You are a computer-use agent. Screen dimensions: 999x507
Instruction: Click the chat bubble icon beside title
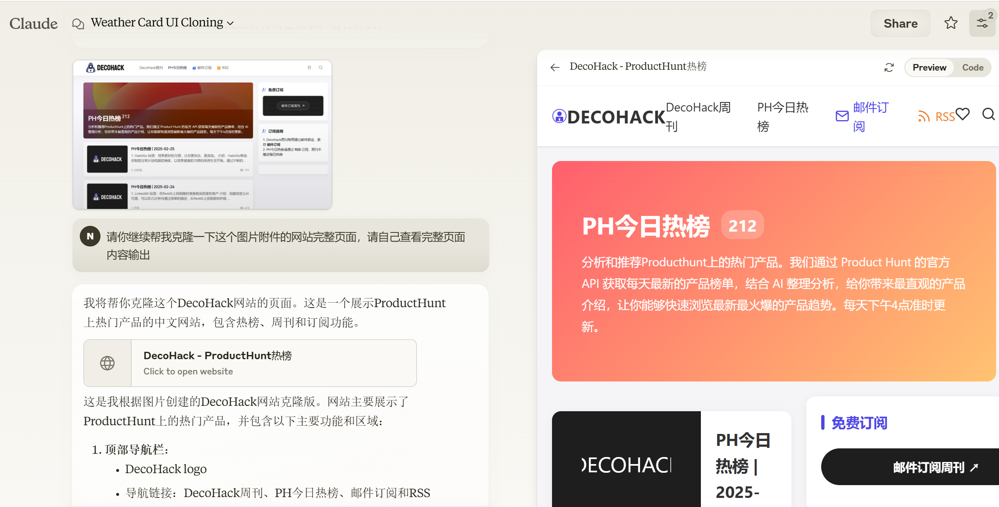tap(78, 24)
